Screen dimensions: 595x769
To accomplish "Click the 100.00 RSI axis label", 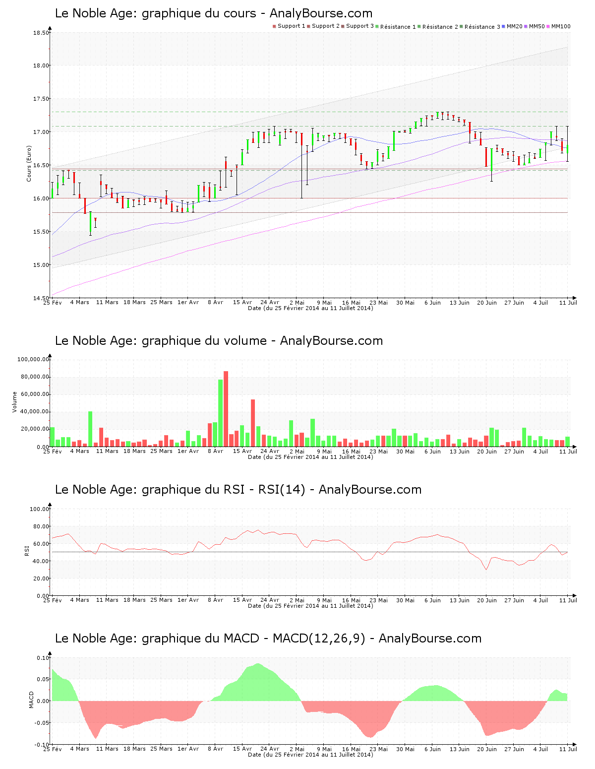I will tap(40, 509).
